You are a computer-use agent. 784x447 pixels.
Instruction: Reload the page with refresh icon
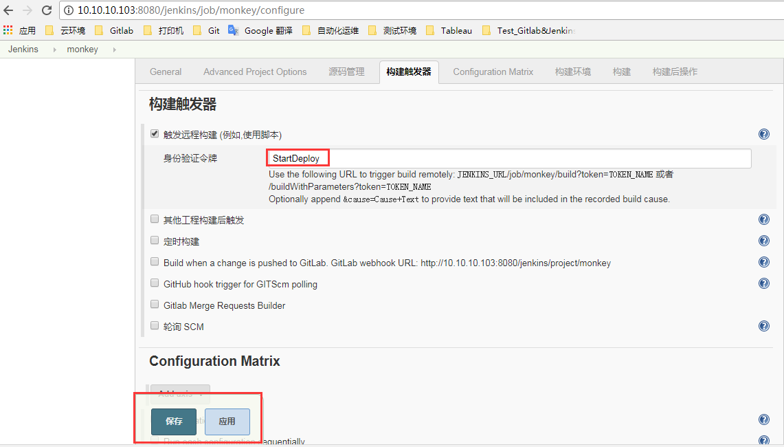[47, 10]
